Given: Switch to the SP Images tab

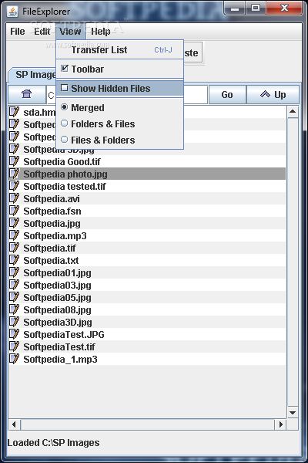Looking at the screenshot, I should pyautogui.click(x=32, y=75).
